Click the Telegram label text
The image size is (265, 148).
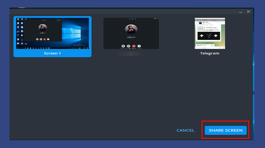pos(210,53)
